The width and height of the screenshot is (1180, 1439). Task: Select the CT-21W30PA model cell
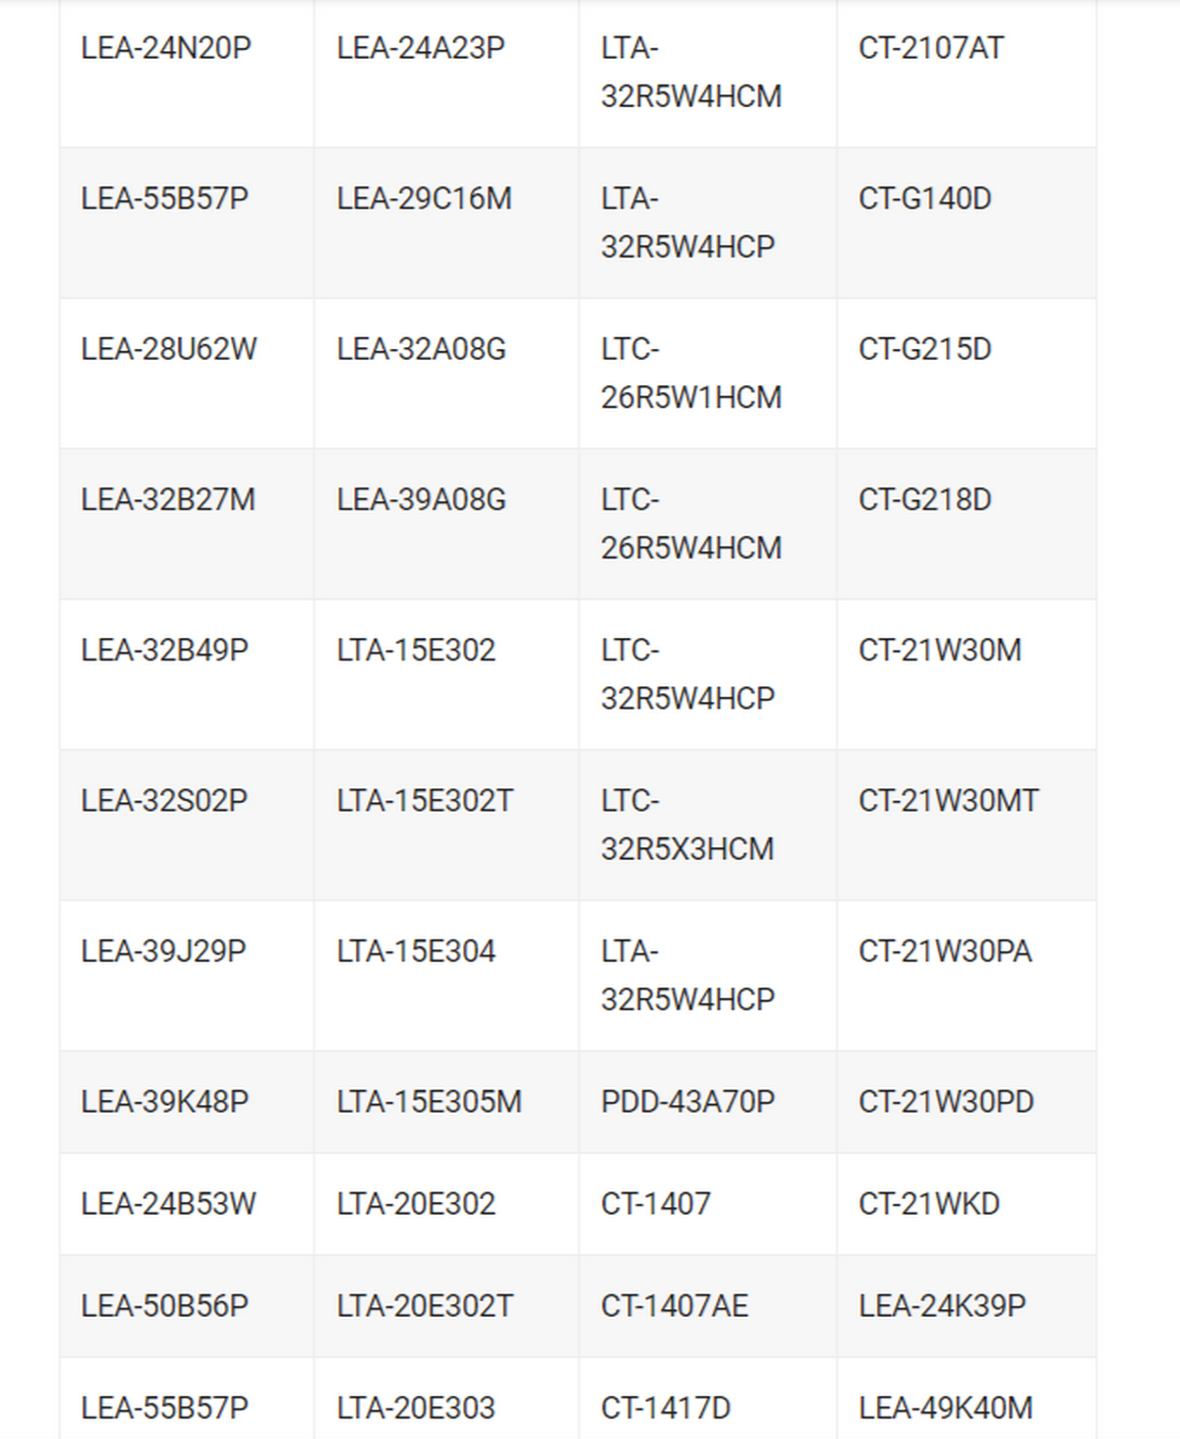(945, 950)
